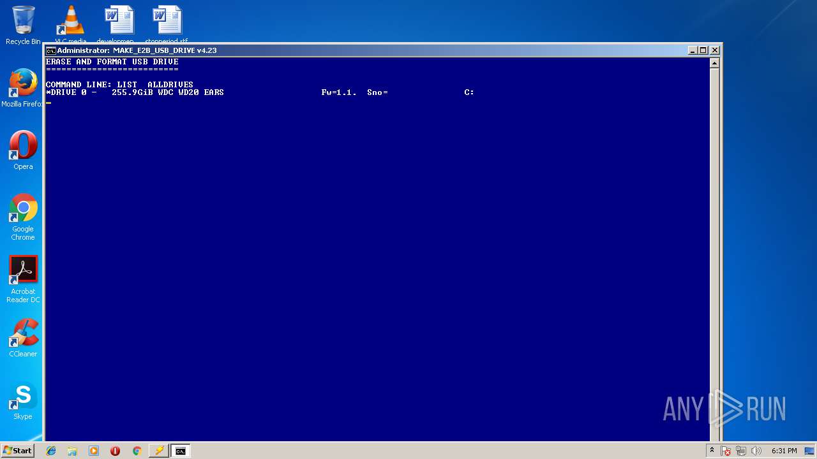Open Internet Explorer from taskbar
This screenshot has height=459, width=817.
click(x=51, y=451)
